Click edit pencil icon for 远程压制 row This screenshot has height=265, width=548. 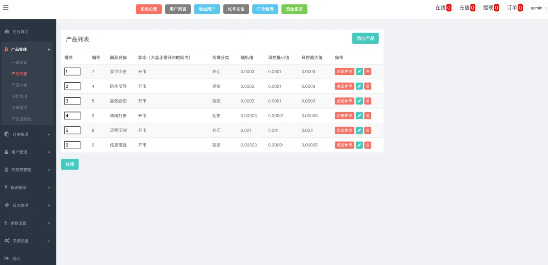359,130
